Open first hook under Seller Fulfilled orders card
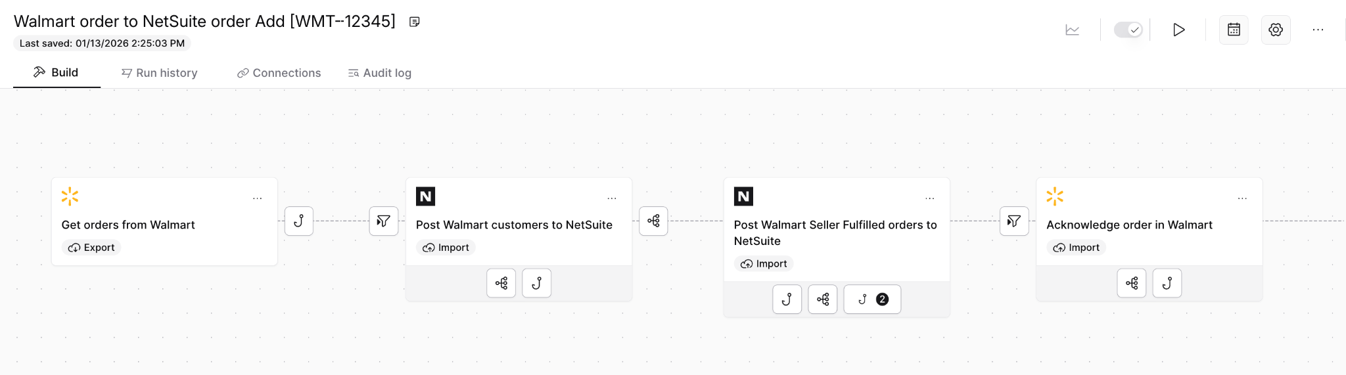Viewport: 1346px width, 375px height. click(787, 299)
